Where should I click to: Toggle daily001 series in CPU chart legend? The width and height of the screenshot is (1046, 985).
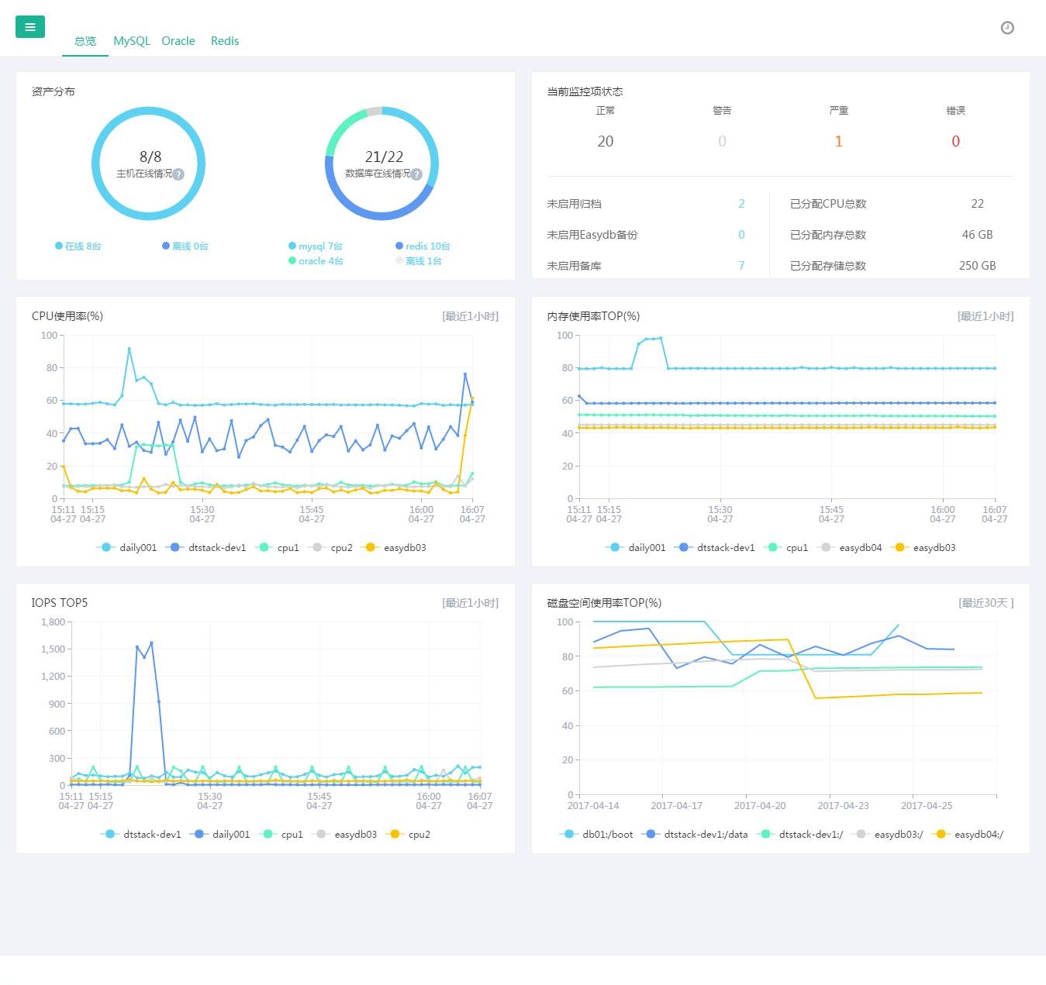point(126,548)
